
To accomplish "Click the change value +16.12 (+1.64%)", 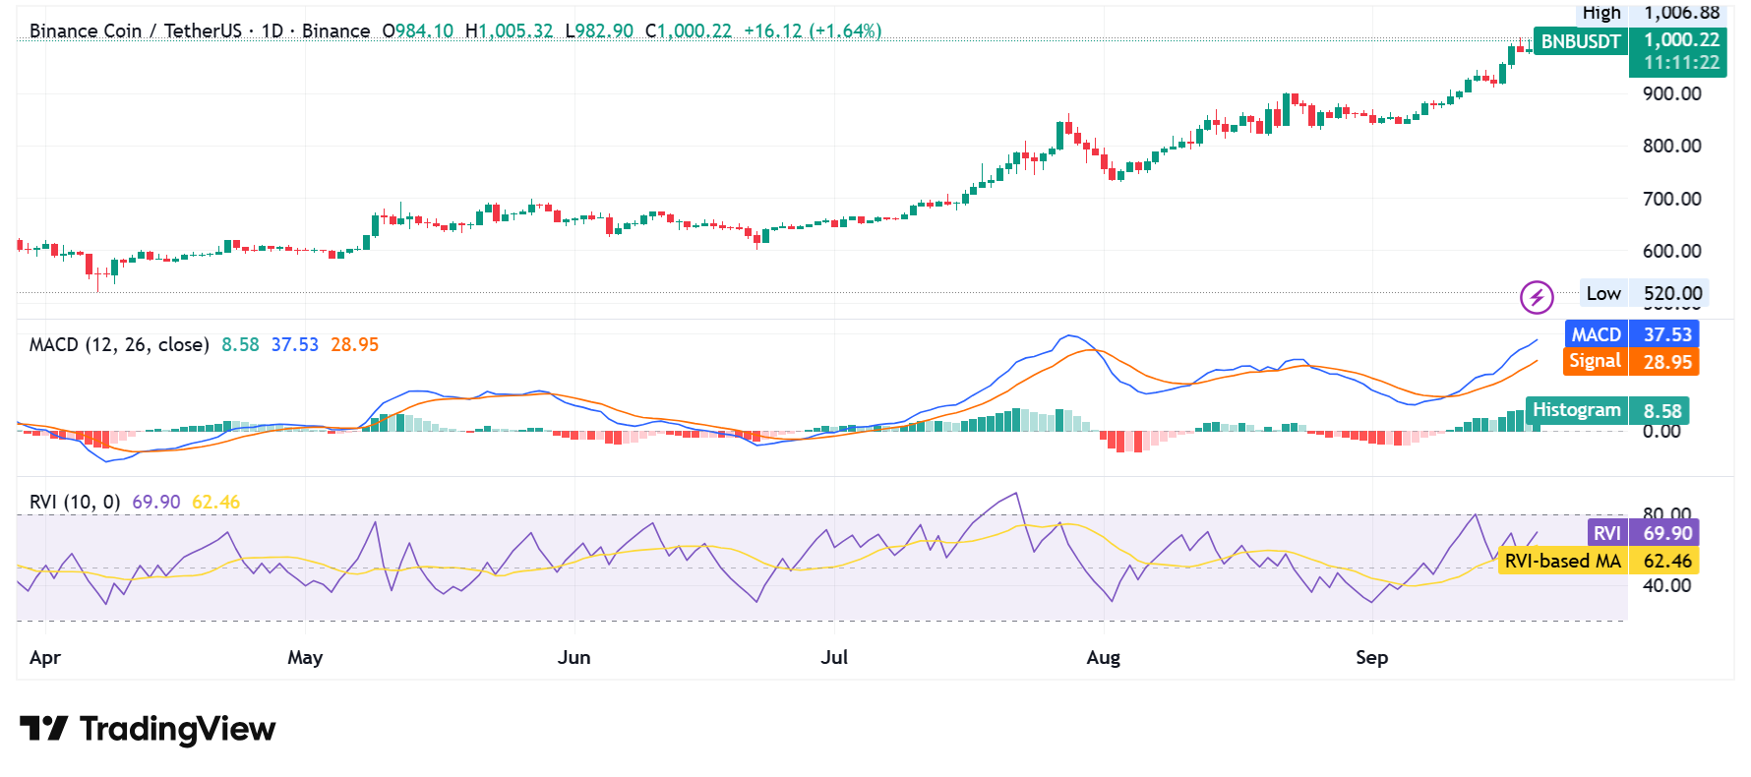I will 813,30.
